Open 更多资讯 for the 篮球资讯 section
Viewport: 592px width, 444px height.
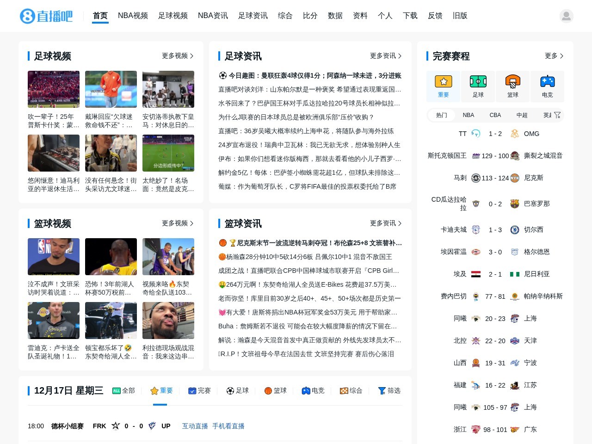[x=385, y=223]
